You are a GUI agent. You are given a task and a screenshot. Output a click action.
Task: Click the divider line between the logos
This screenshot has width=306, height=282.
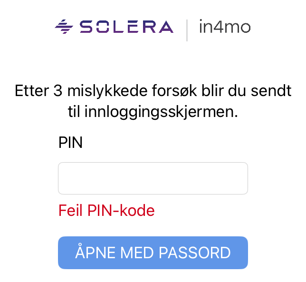click(x=187, y=30)
